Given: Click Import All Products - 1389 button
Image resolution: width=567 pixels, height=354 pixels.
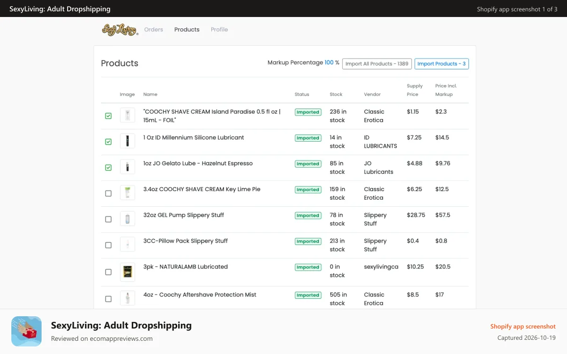Looking at the screenshot, I should 377,64.
